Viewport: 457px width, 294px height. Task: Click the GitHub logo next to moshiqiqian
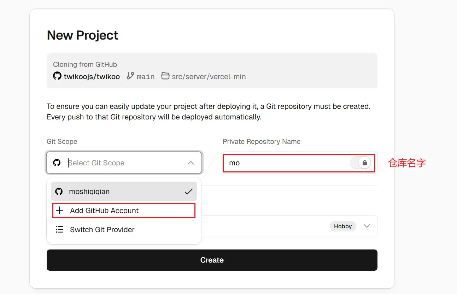pos(59,192)
